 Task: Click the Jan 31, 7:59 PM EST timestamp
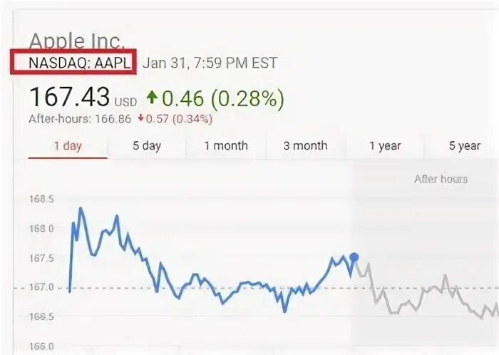210,63
